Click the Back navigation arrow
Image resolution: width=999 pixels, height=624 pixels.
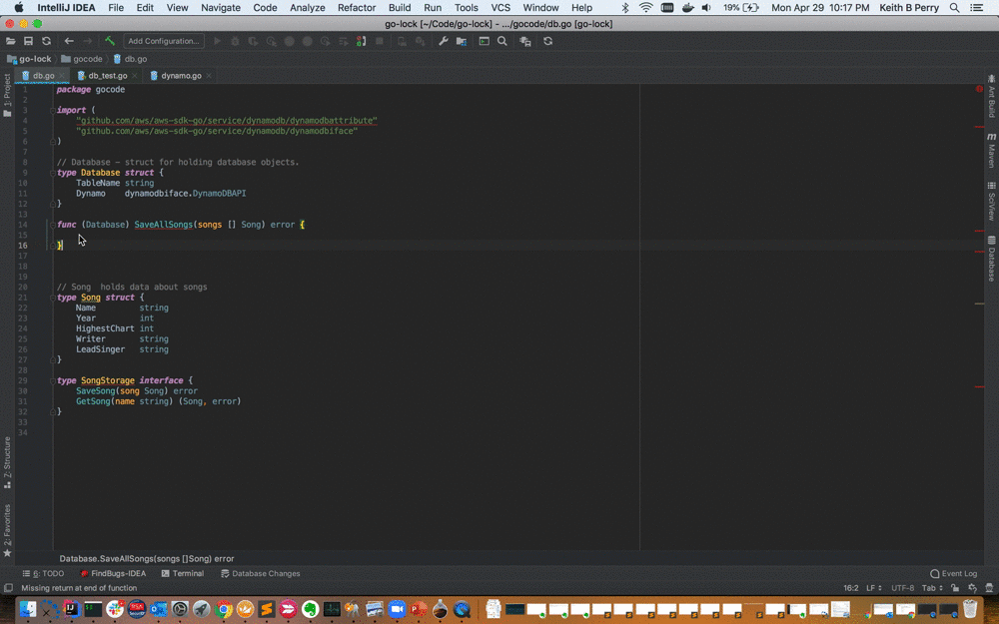pyautogui.click(x=69, y=42)
